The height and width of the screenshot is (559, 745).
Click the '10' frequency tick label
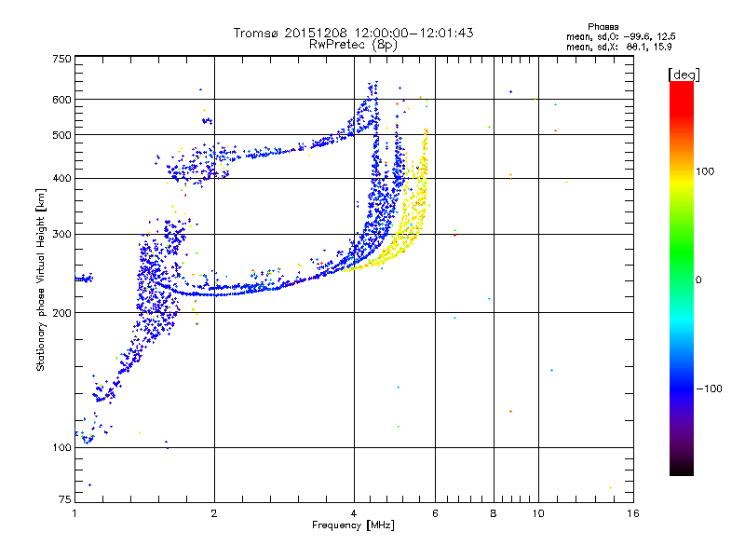point(538,513)
